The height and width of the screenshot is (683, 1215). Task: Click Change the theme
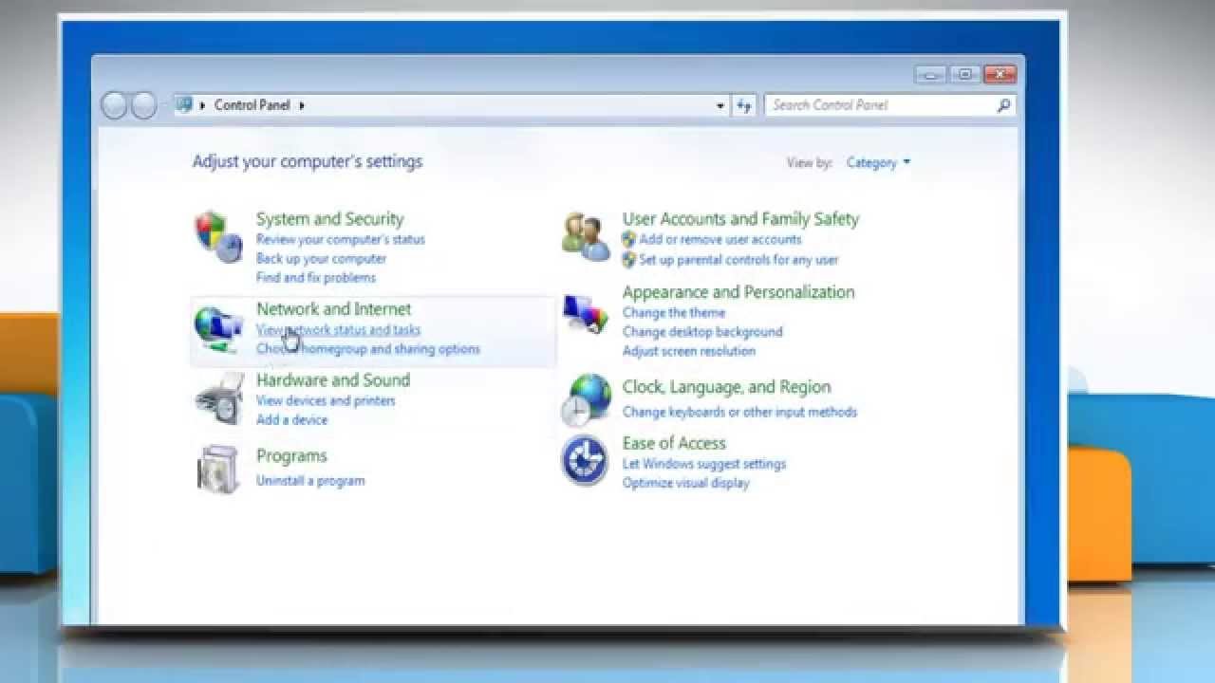pyautogui.click(x=674, y=312)
